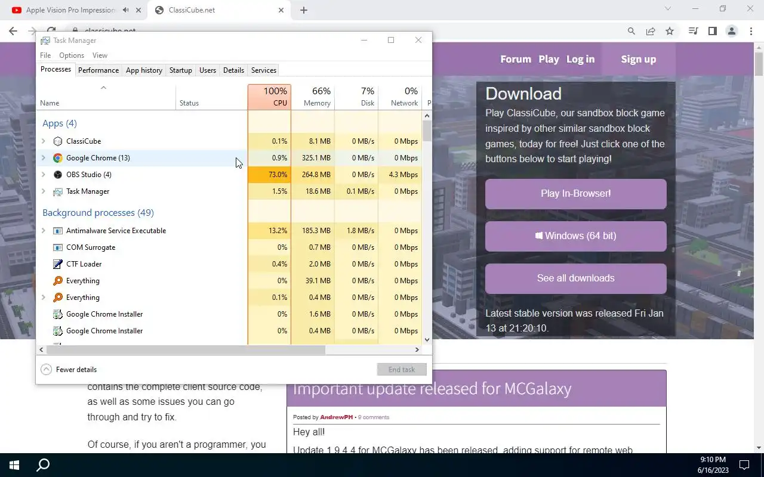Mute the Apple Vision Pro tab audio icon
This screenshot has height=477, width=764.
[125, 10]
